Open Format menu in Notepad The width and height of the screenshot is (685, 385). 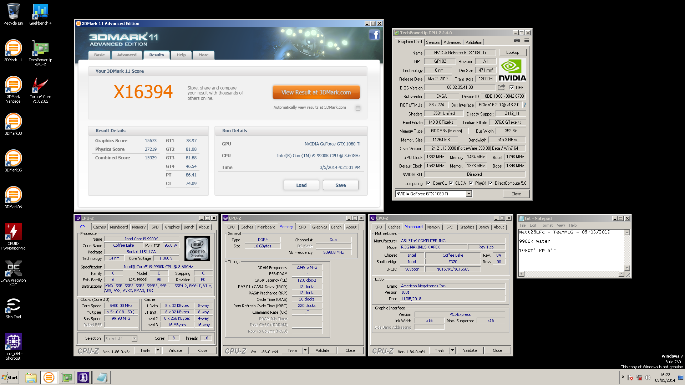click(546, 225)
